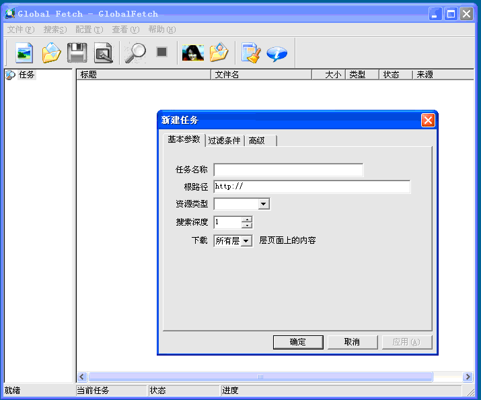
Task: Open the 配置(T) menu
Action: pyautogui.click(x=89, y=30)
